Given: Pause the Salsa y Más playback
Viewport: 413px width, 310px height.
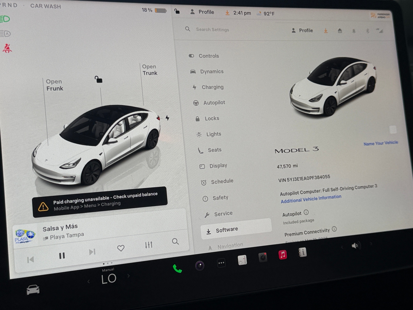Looking at the screenshot, I should pyautogui.click(x=62, y=256).
